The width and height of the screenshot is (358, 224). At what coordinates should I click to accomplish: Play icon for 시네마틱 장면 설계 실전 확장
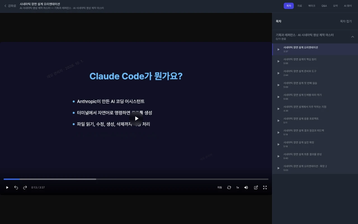278,144
